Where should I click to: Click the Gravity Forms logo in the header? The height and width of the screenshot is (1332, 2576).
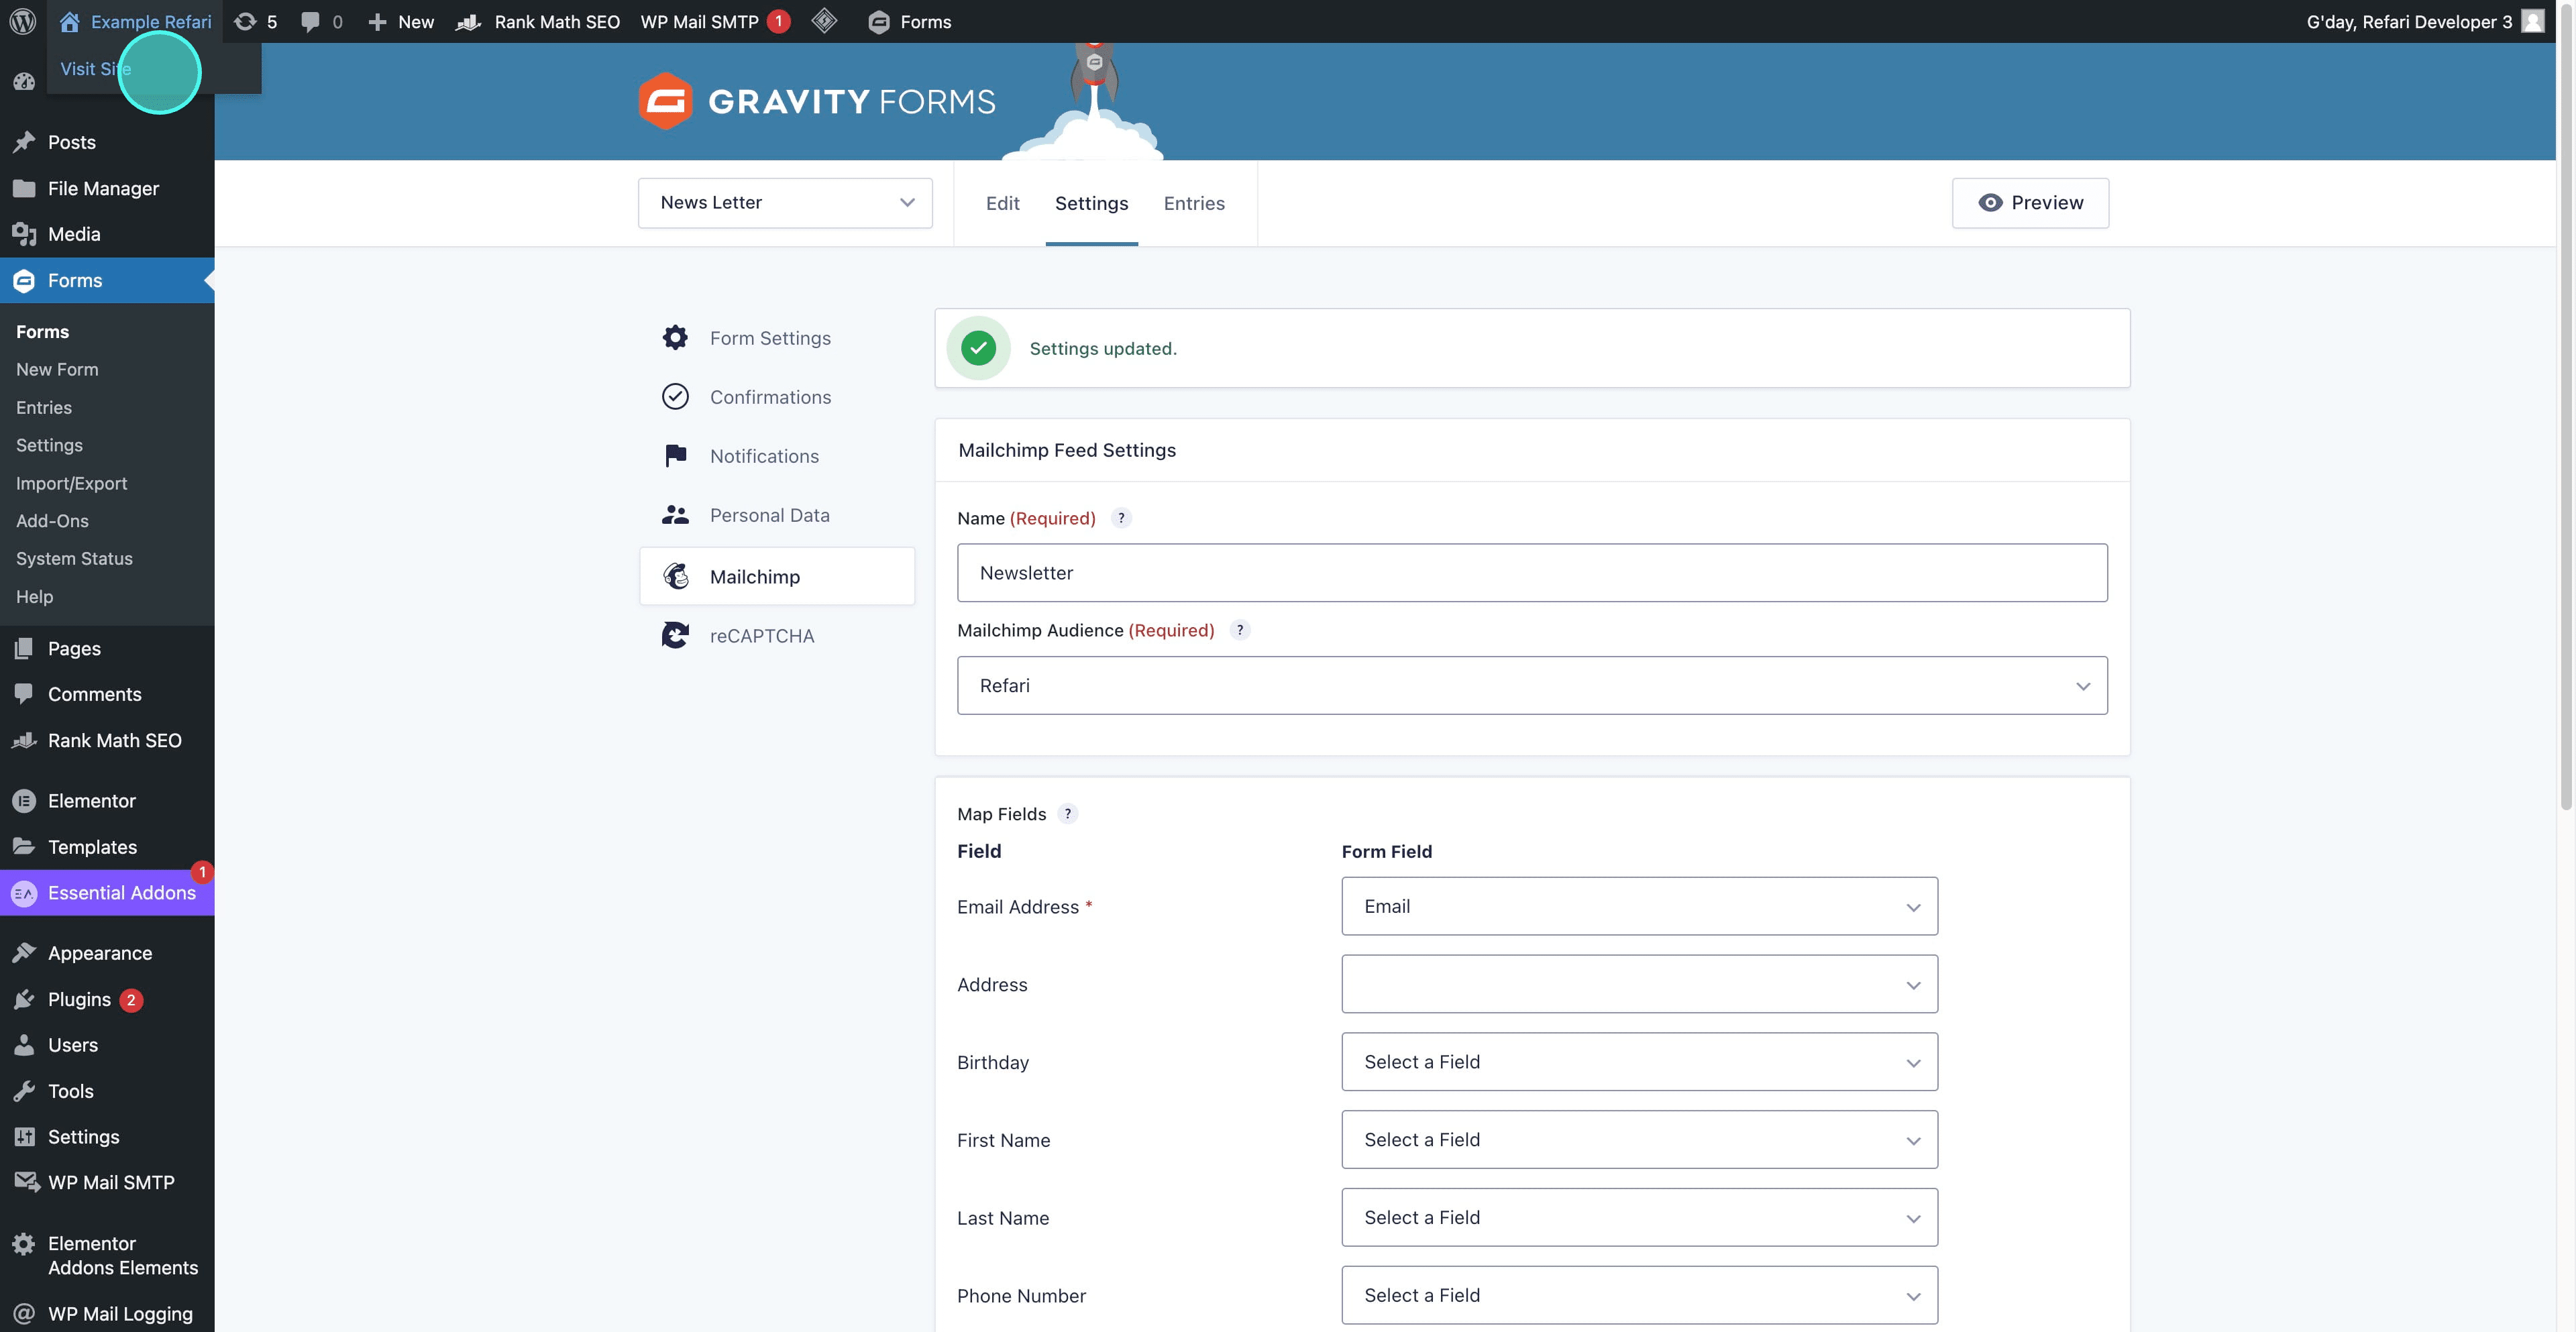pyautogui.click(x=817, y=101)
